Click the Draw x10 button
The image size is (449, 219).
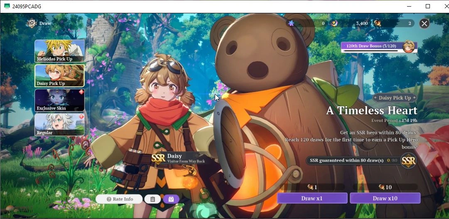click(x=385, y=198)
